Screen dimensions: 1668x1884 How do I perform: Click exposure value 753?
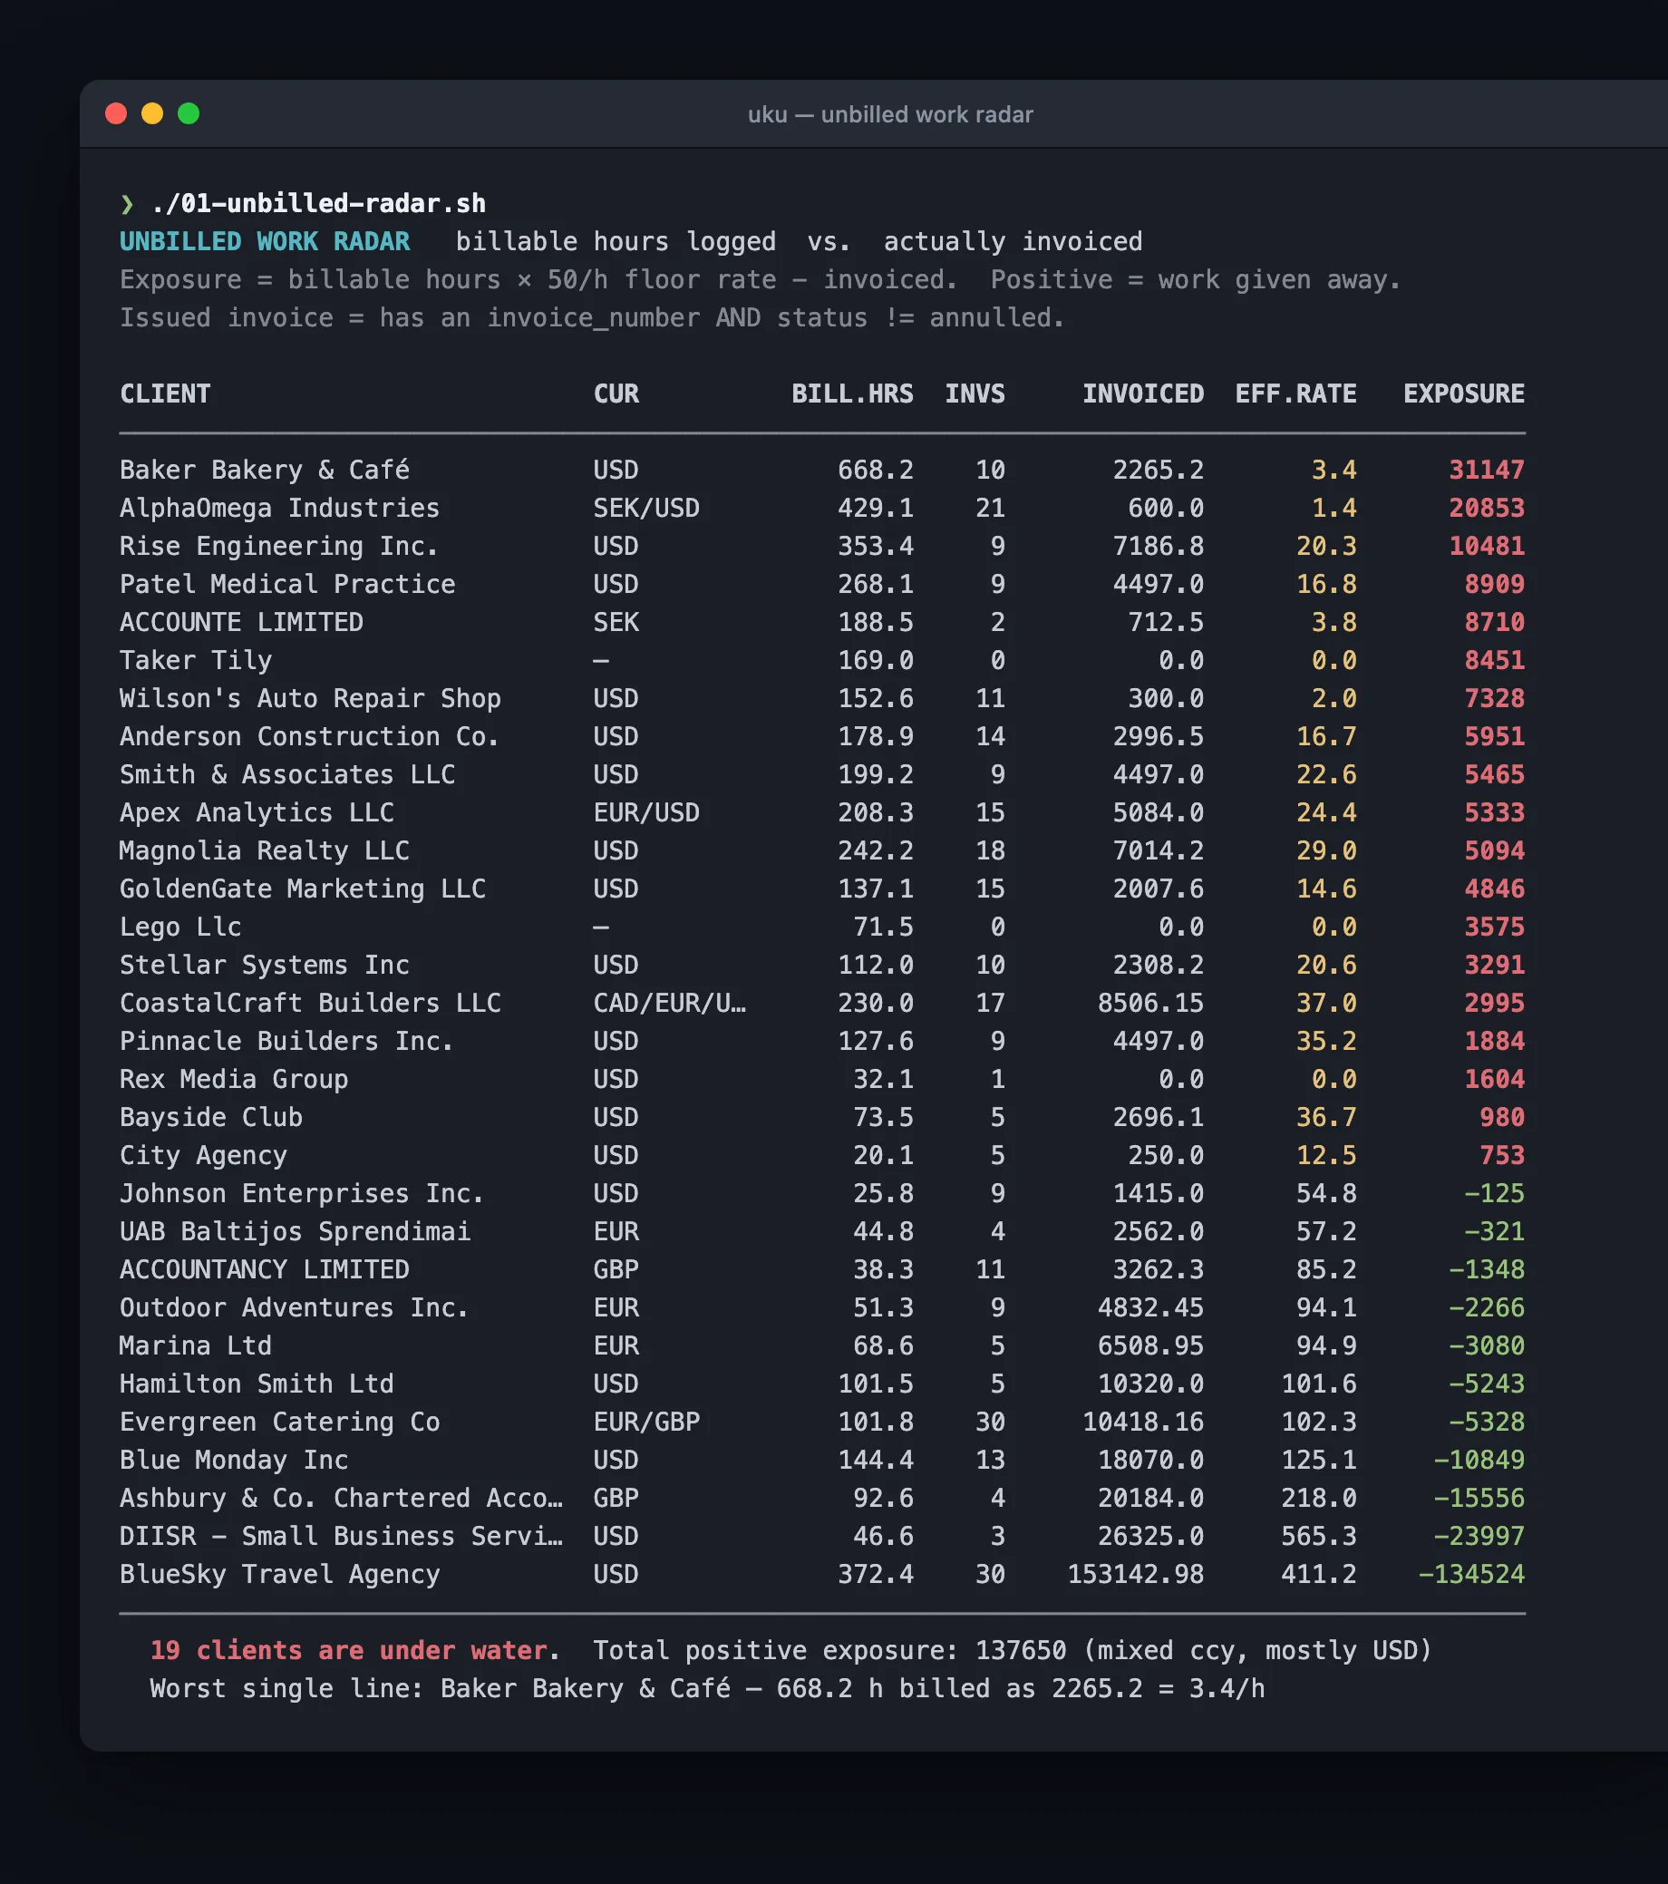tap(1502, 1156)
